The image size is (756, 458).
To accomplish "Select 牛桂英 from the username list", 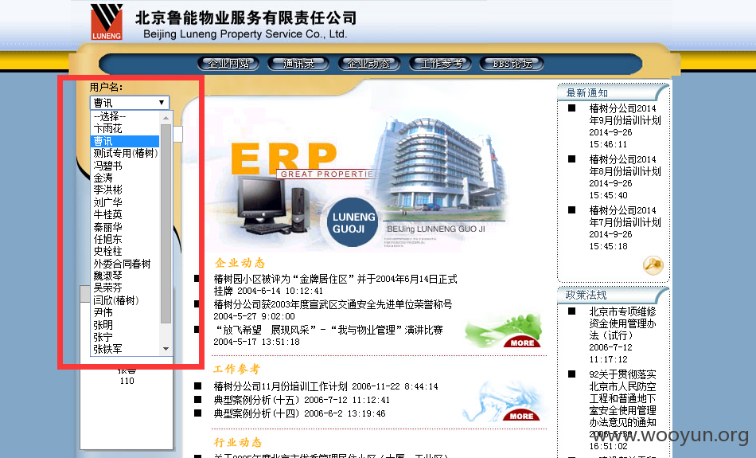I will point(125,214).
